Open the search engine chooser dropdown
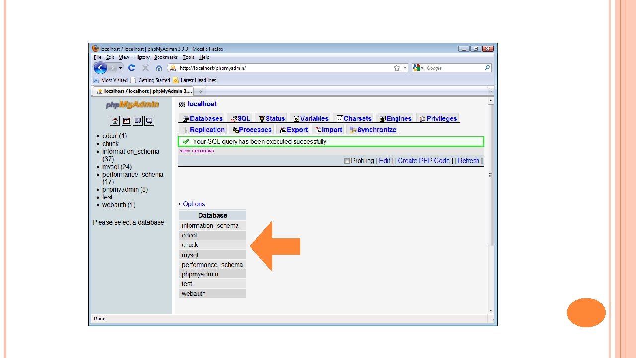Image resolution: width=636 pixels, height=358 pixels. (422, 68)
